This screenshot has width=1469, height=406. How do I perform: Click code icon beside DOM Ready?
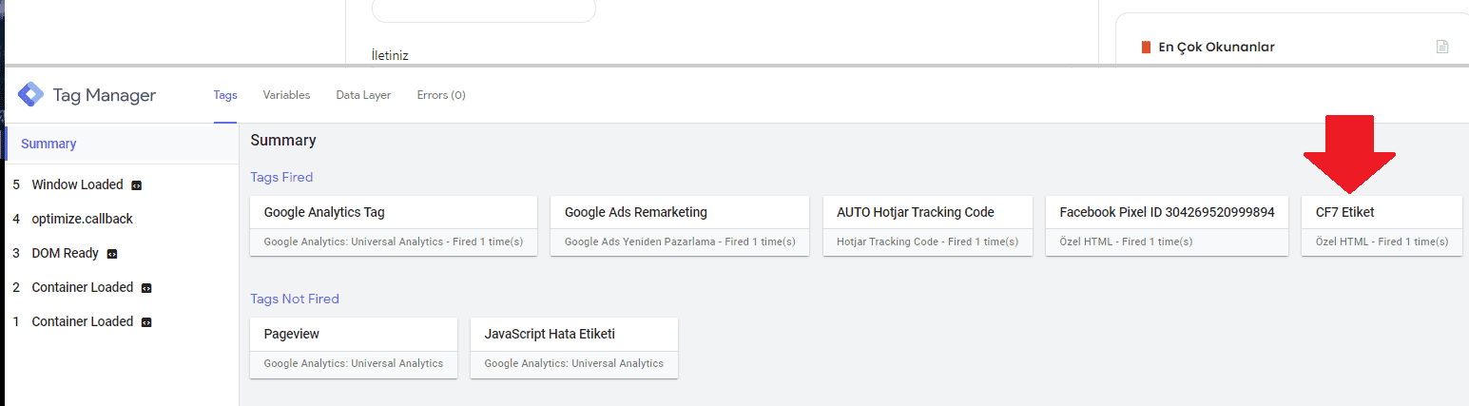click(x=112, y=254)
